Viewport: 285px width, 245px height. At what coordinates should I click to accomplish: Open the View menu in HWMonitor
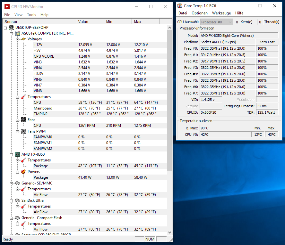click(x=18, y=15)
